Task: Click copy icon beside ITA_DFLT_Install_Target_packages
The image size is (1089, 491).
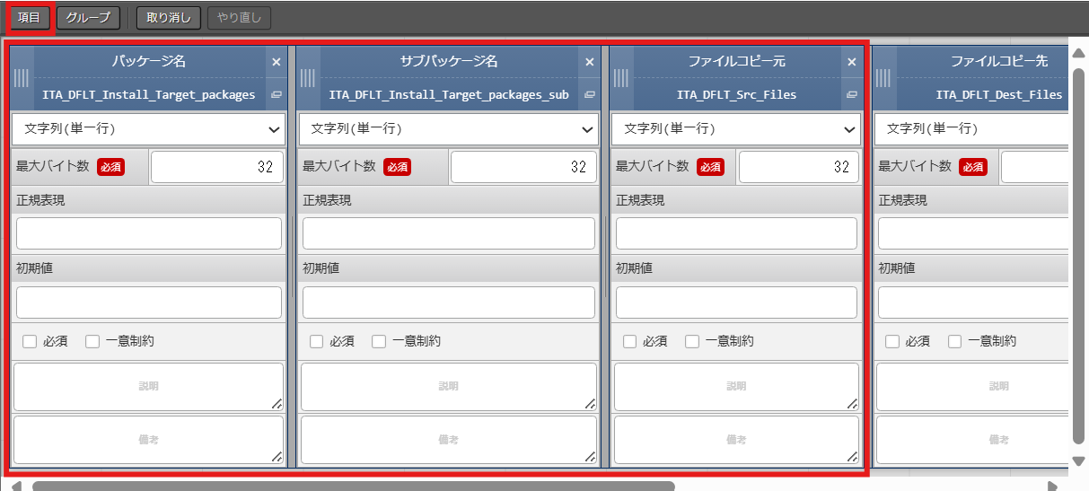Action: tap(277, 94)
